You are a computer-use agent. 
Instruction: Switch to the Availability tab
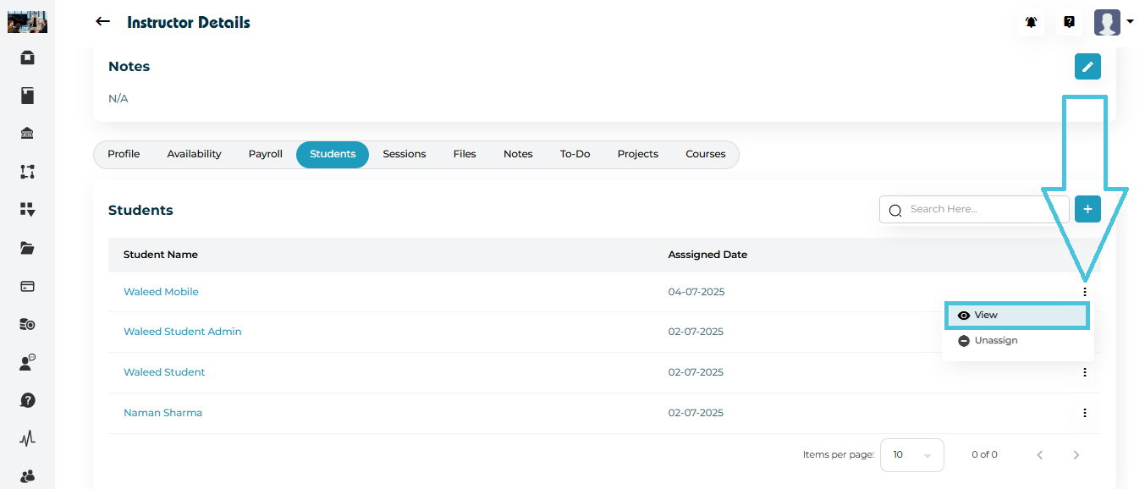point(194,155)
